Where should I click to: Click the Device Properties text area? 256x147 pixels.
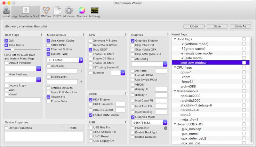point(44,137)
